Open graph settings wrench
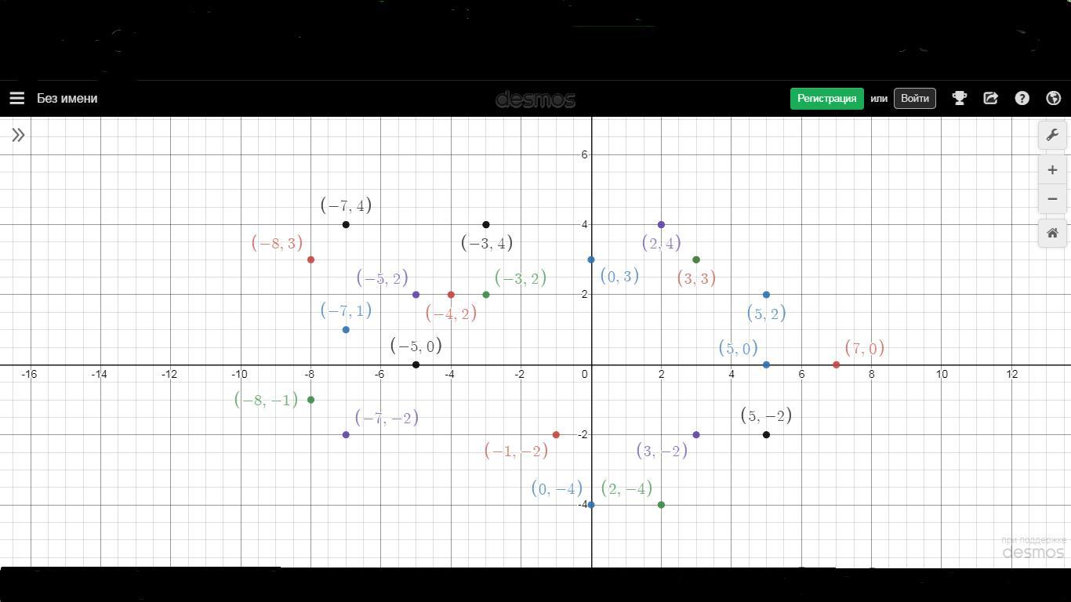 click(1052, 135)
